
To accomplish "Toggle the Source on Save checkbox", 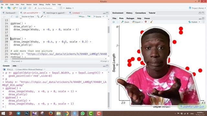I will [x=20, y=16].
